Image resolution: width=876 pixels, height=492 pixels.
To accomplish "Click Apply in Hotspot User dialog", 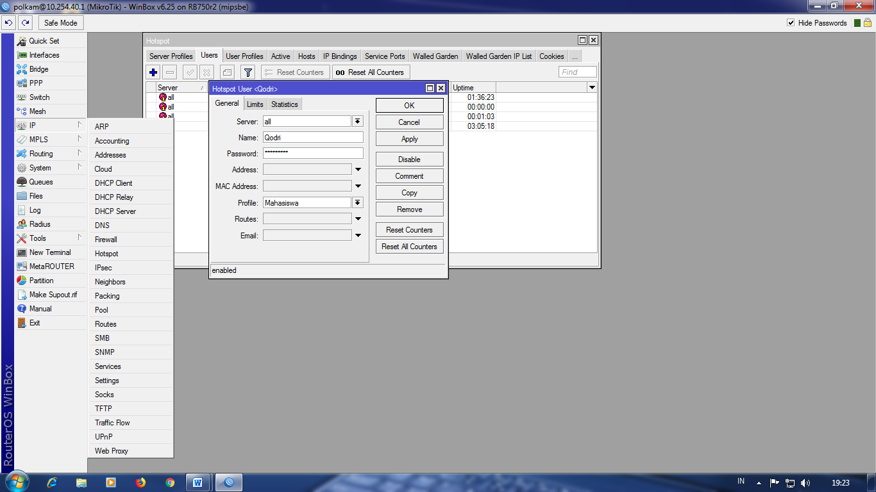I will point(409,139).
